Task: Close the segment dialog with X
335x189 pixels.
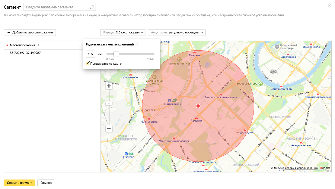Action: 329,6
